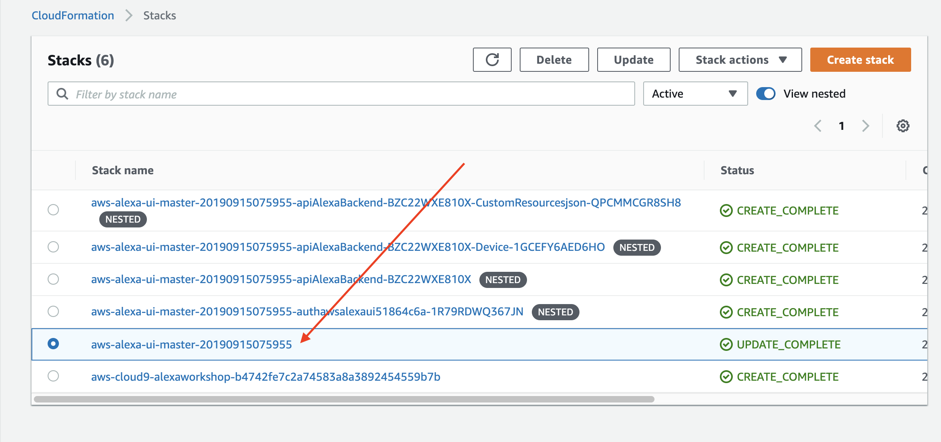Click page number 1 in pagination
The width and height of the screenshot is (941, 442).
point(841,126)
